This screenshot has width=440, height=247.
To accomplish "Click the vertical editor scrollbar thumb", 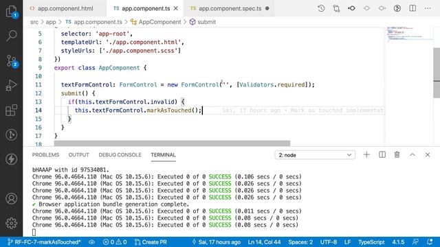I will 437,73.
